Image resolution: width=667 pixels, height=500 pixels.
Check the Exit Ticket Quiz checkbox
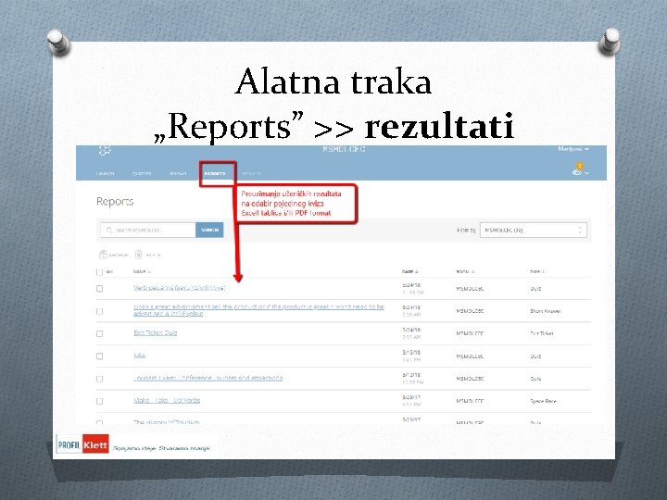click(99, 333)
